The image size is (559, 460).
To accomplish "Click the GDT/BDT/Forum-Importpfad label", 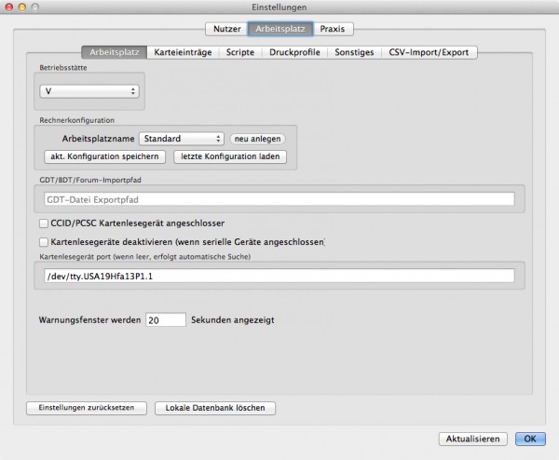I will (90, 180).
